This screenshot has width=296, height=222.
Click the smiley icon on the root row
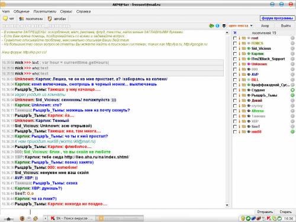[292, 38]
